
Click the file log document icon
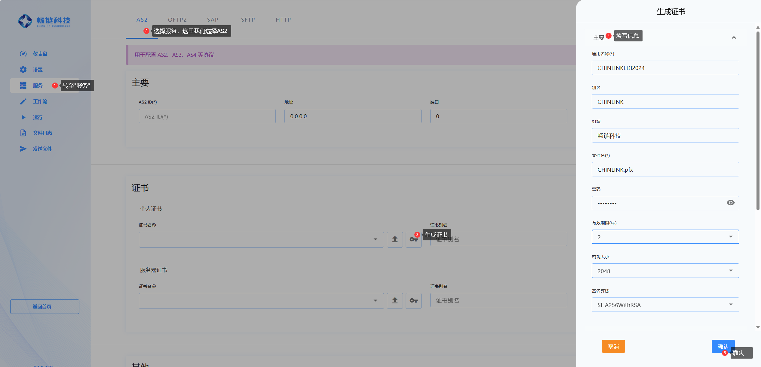pos(23,133)
